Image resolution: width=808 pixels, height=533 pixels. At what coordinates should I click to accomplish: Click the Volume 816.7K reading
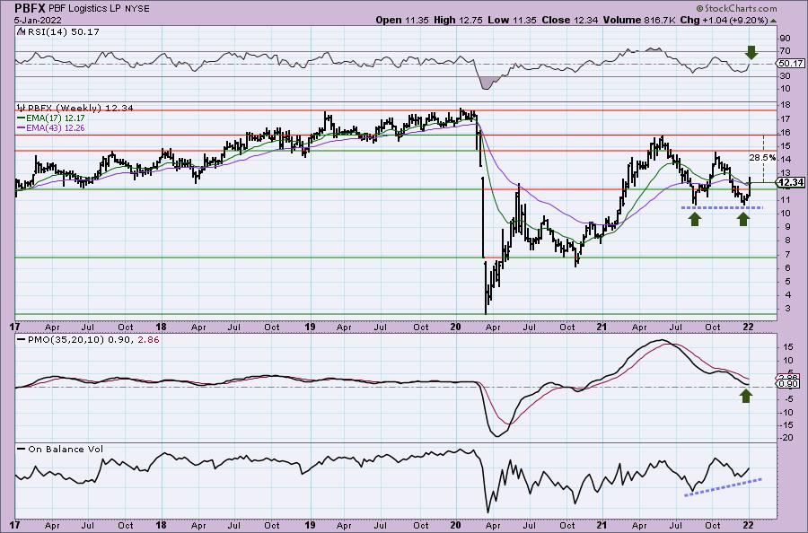click(639, 20)
